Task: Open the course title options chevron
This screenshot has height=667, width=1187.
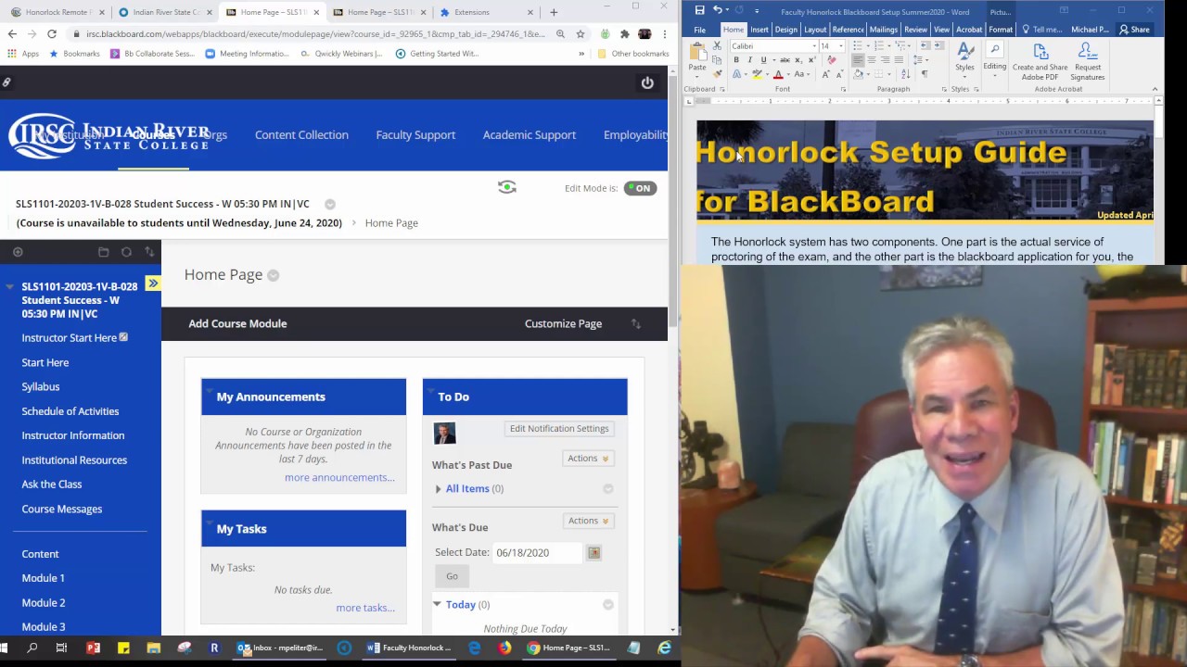Action: pyautogui.click(x=329, y=204)
